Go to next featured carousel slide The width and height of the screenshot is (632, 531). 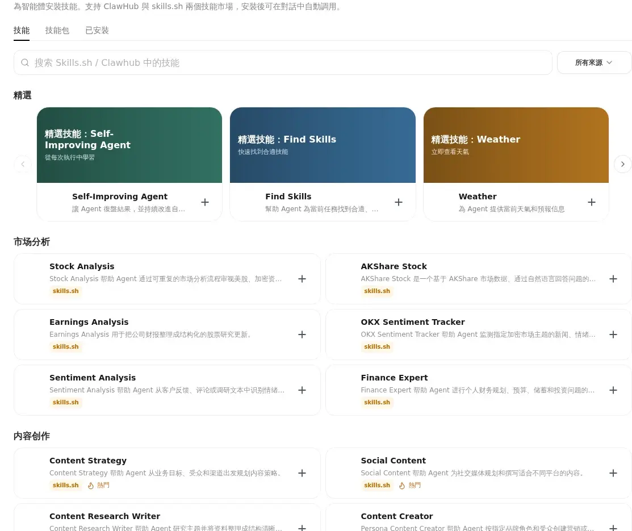tap(623, 164)
